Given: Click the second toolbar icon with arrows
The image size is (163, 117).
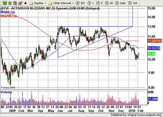Looking at the screenshot, I should (x=10, y=3).
